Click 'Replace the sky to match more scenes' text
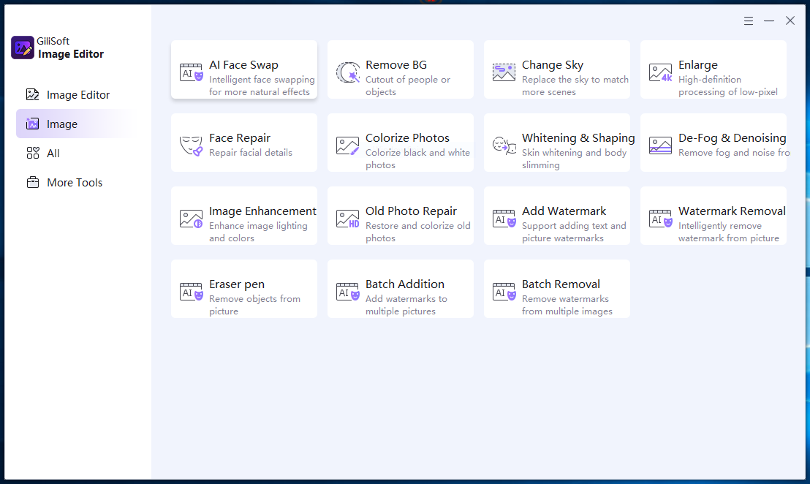The image size is (810, 484). (575, 86)
